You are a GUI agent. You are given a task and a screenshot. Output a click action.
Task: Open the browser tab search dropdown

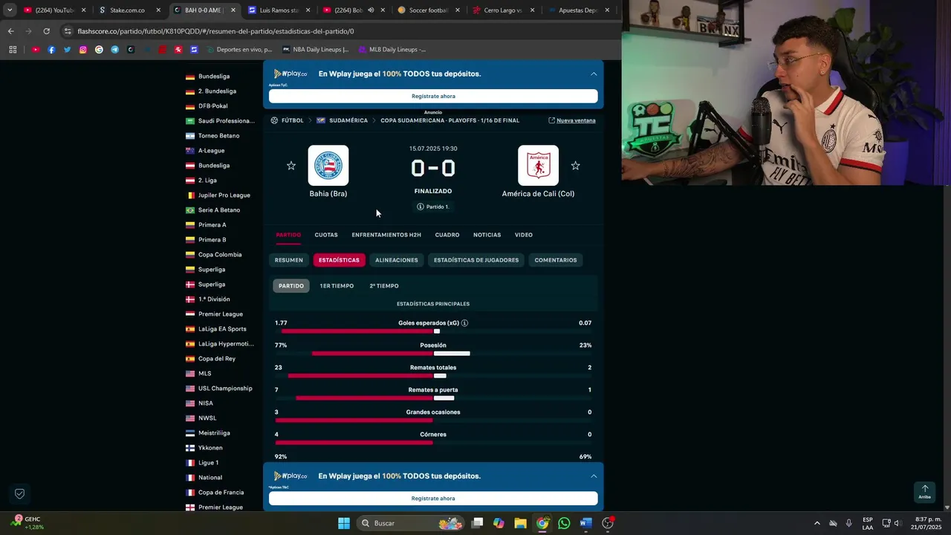click(x=10, y=10)
